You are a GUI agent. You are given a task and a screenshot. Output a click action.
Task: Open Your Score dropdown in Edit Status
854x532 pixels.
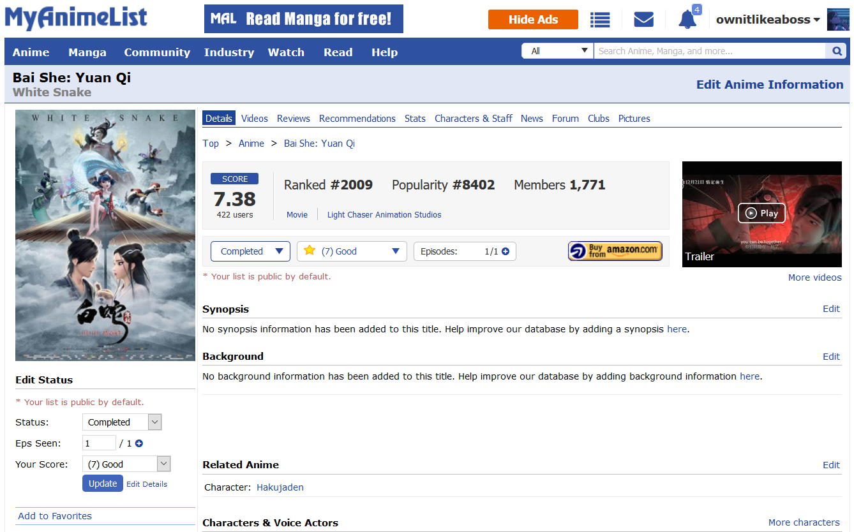[x=126, y=464]
